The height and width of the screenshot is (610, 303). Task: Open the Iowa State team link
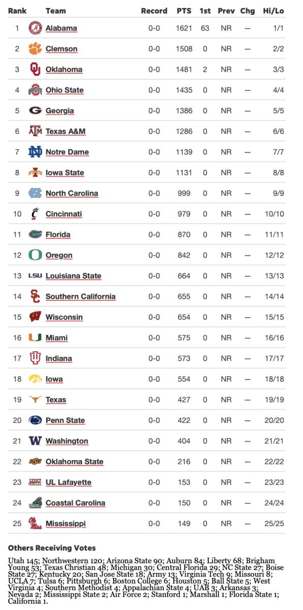coord(64,172)
